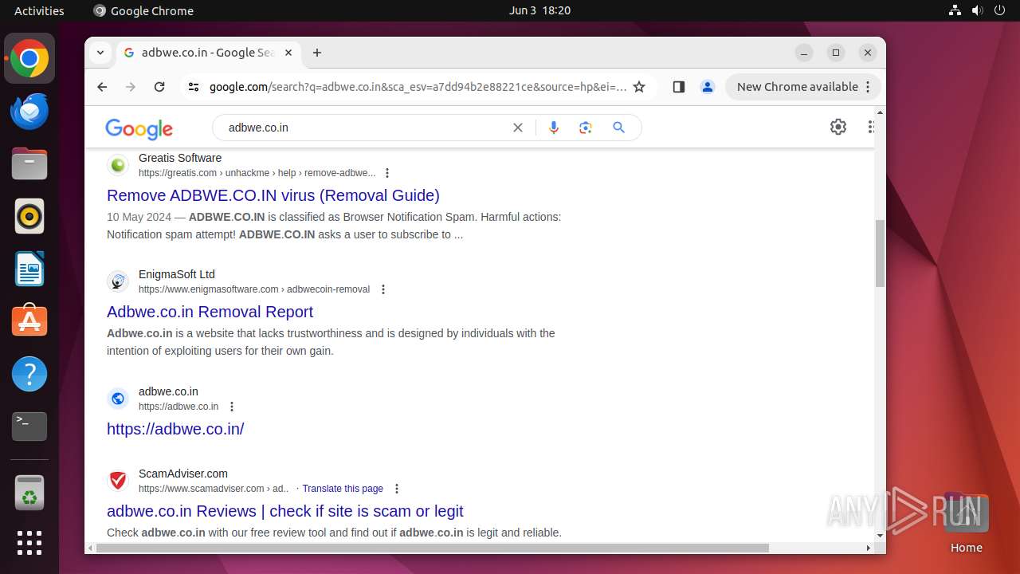
Task: Open the Help icon in dock
Action: tap(29, 374)
